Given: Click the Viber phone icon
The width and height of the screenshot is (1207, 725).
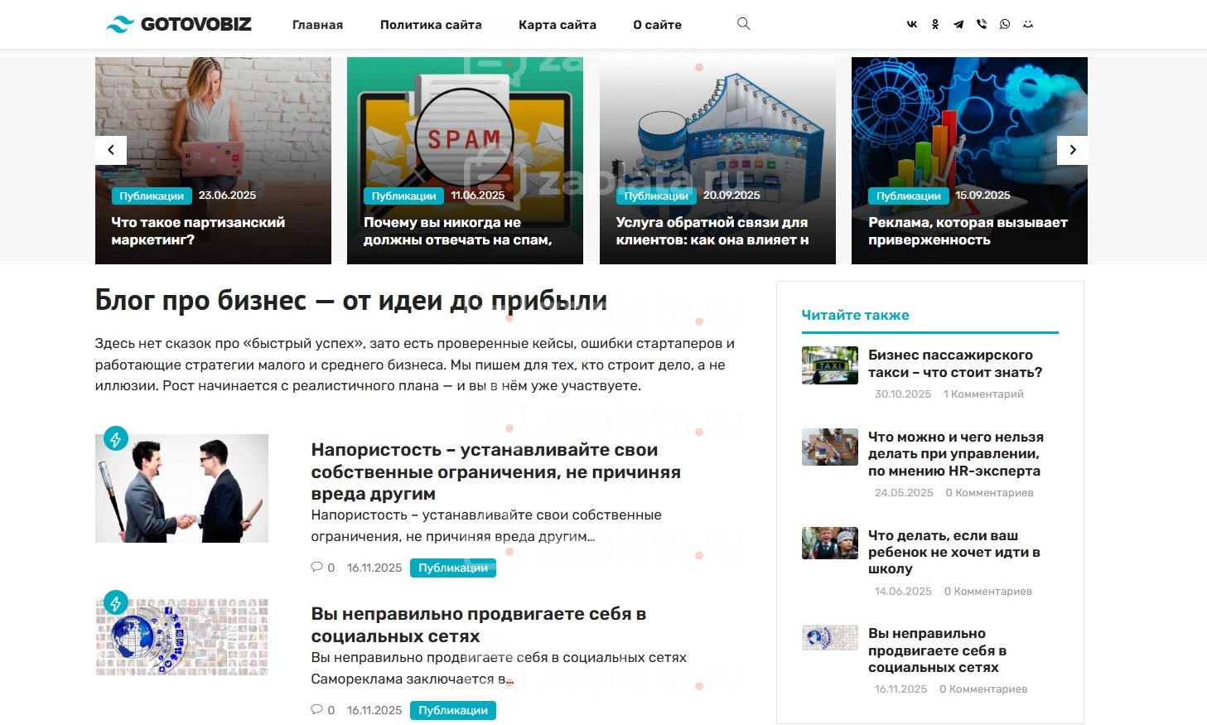Looking at the screenshot, I should point(982,24).
